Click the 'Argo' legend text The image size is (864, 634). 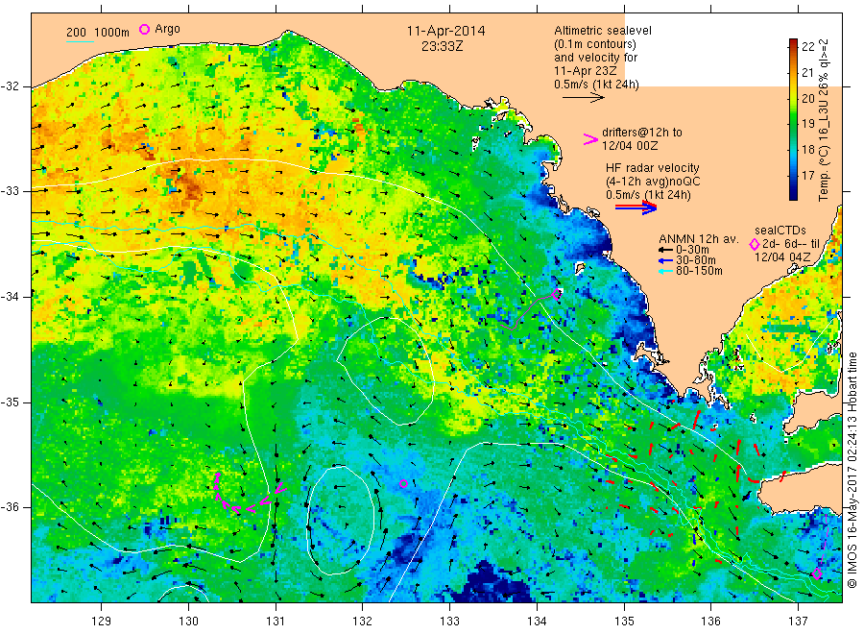click(167, 29)
